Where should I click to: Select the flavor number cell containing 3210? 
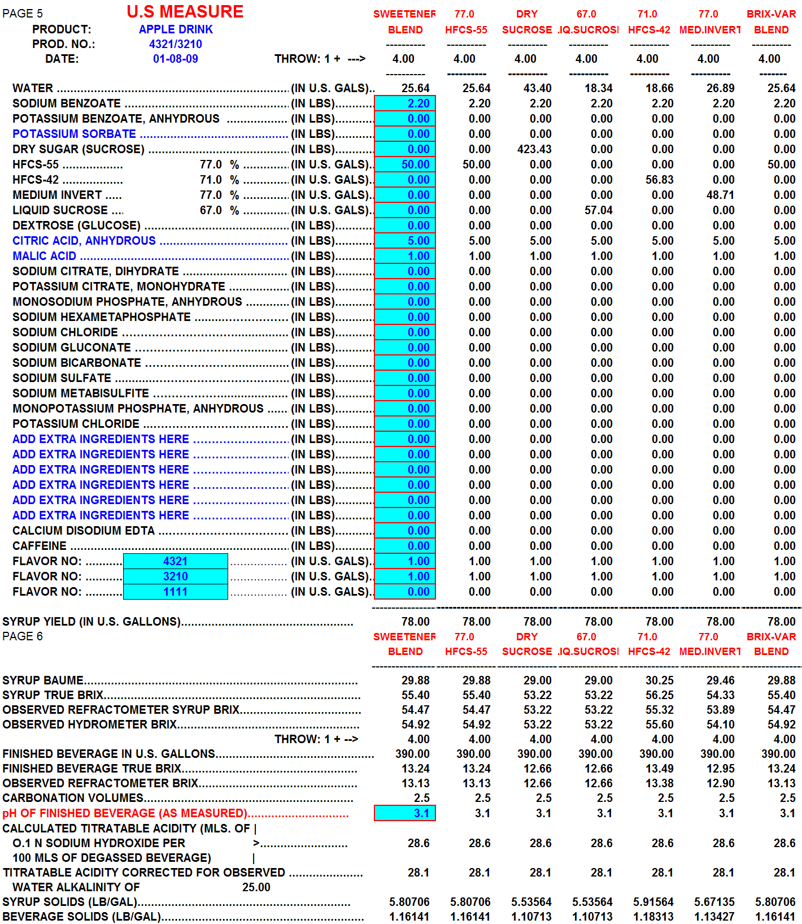(x=176, y=576)
